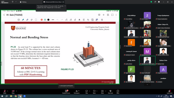Select the Pen tool

23,20
